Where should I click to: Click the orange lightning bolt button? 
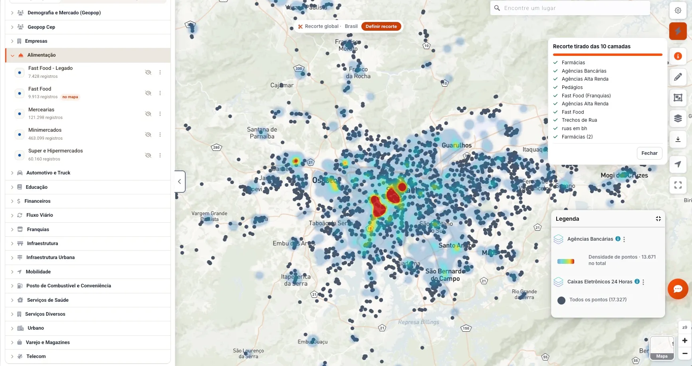(678, 31)
